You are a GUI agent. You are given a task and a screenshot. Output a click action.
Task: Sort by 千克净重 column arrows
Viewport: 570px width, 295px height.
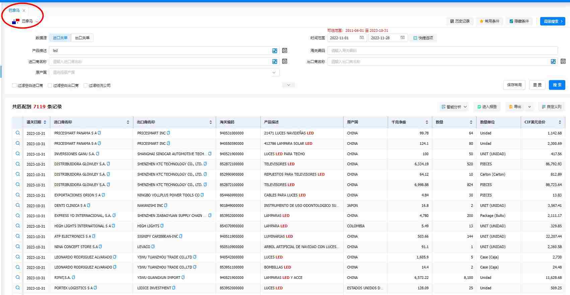tap(427, 122)
